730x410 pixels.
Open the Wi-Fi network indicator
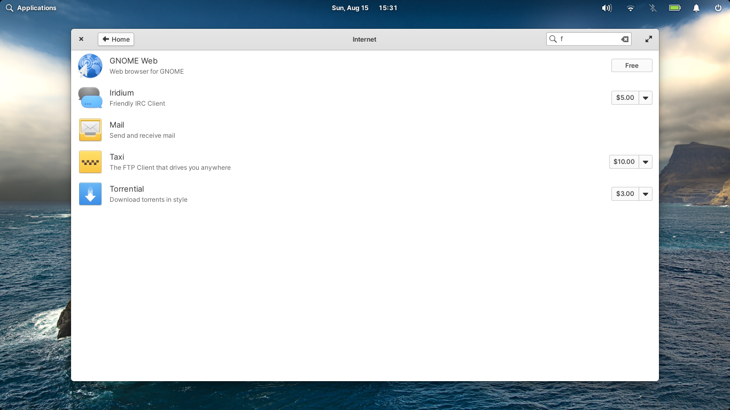[x=631, y=8]
